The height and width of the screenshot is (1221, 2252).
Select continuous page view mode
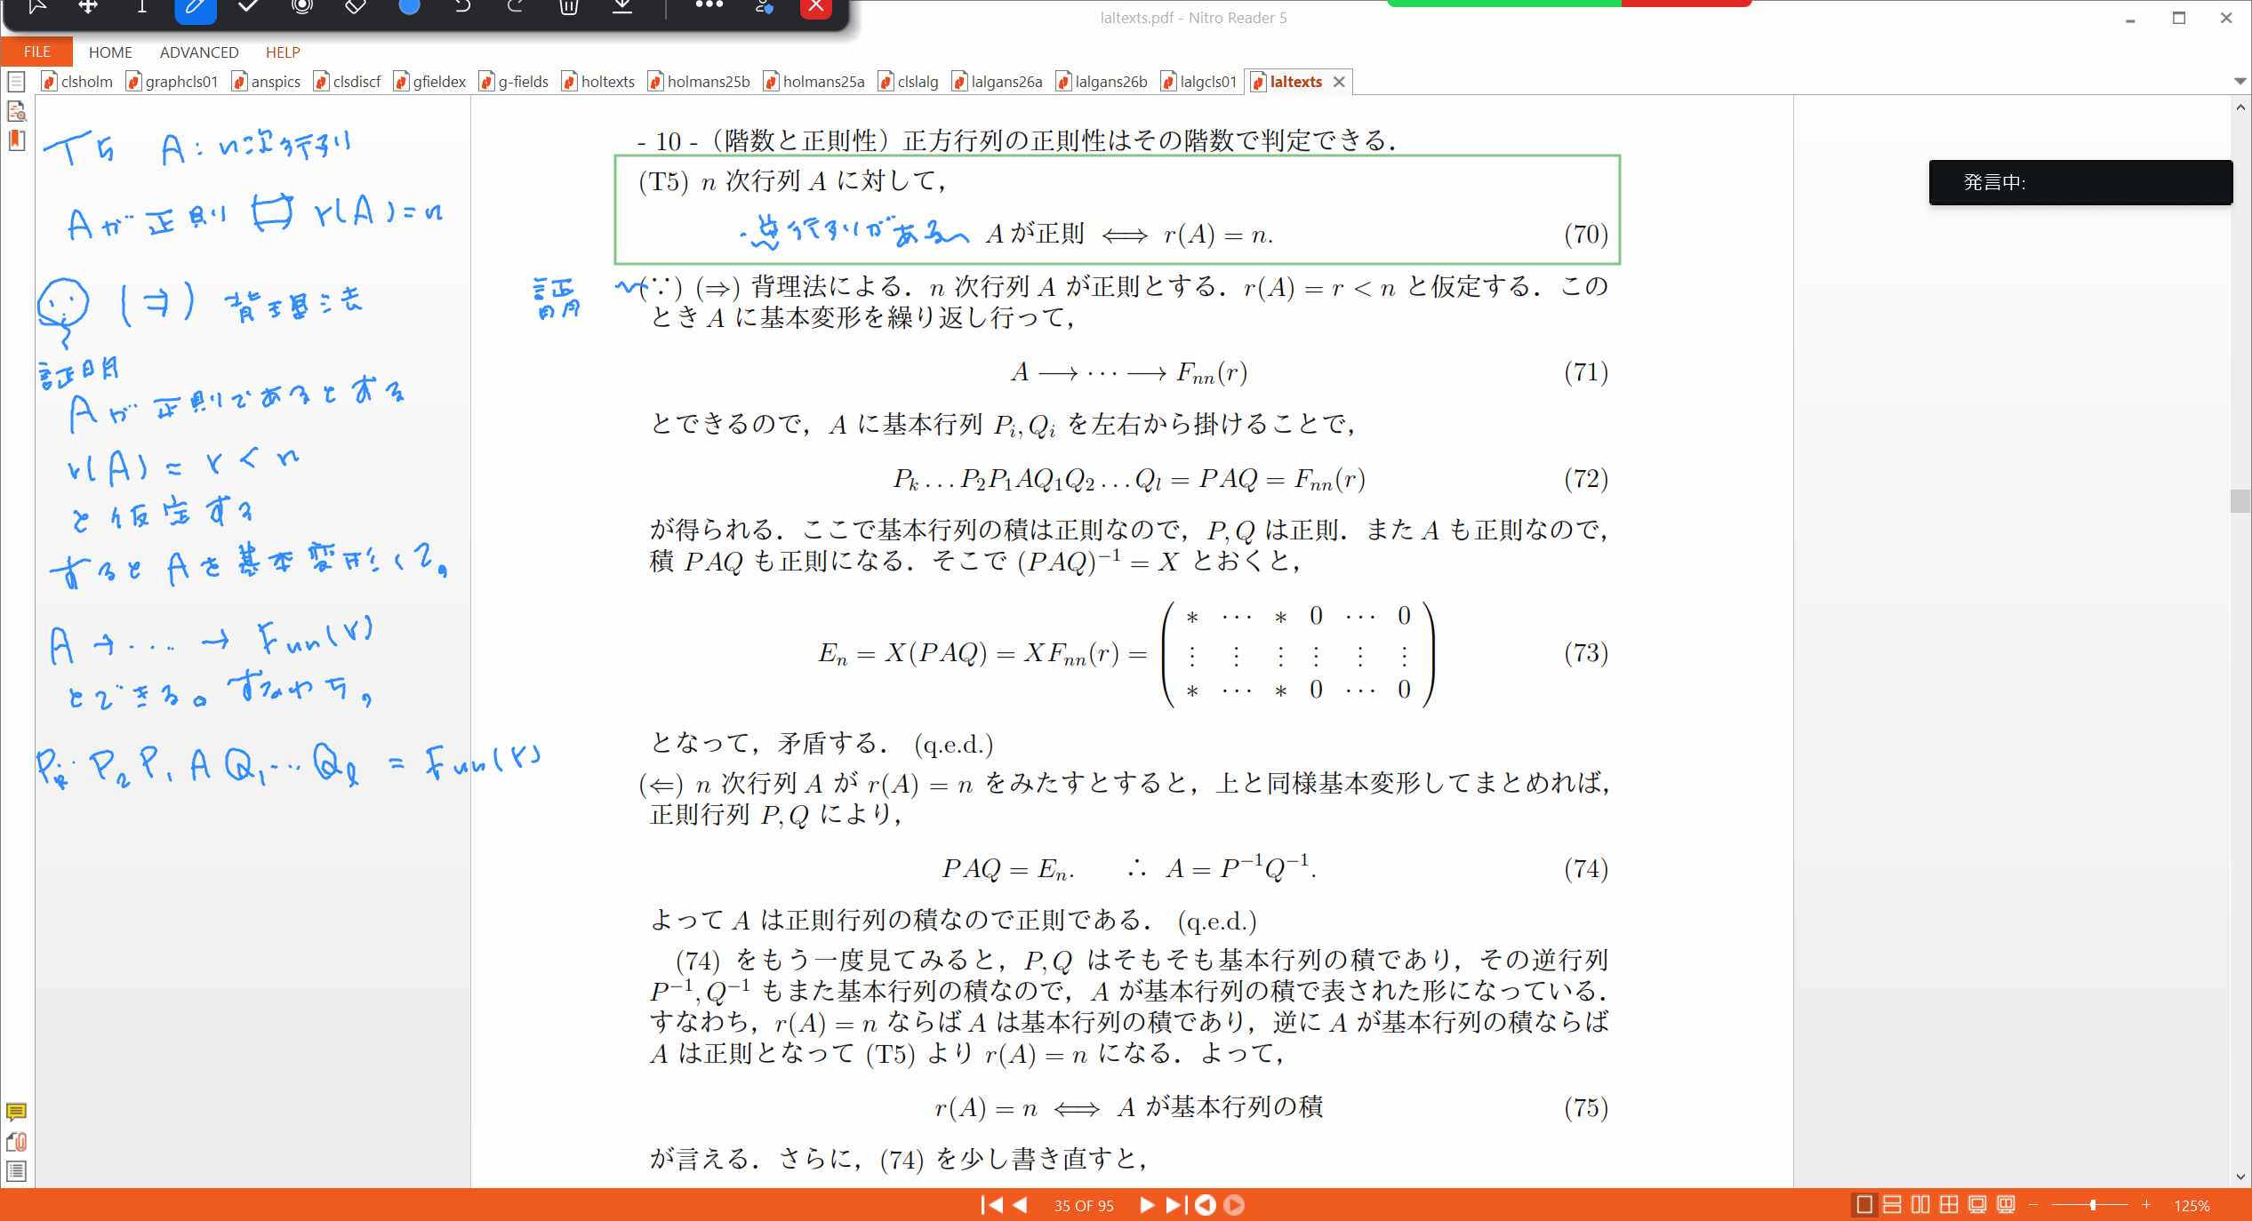point(1893,1205)
